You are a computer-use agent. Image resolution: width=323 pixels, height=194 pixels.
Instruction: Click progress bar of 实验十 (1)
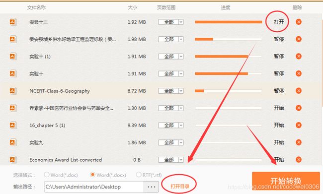(x=229, y=57)
